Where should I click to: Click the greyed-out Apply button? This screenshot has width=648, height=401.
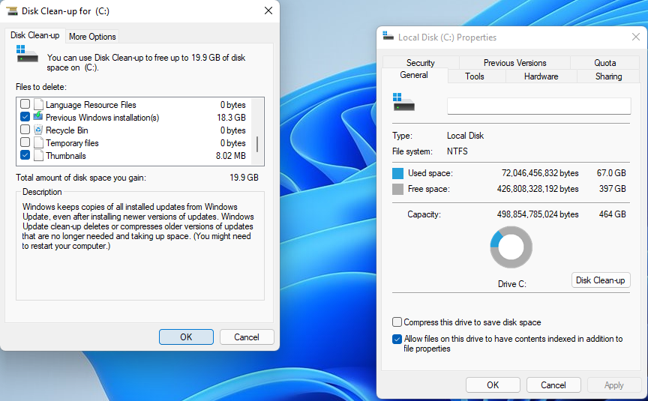coord(613,385)
